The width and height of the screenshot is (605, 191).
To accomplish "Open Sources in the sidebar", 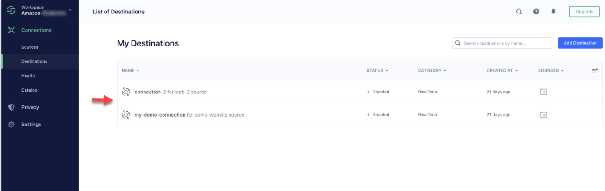I will (x=30, y=47).
